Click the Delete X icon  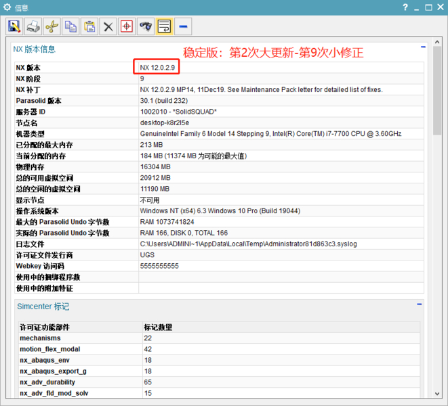[x=108, y=26]
